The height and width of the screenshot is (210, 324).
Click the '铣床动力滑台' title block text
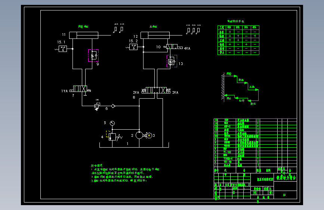[286, 177]
